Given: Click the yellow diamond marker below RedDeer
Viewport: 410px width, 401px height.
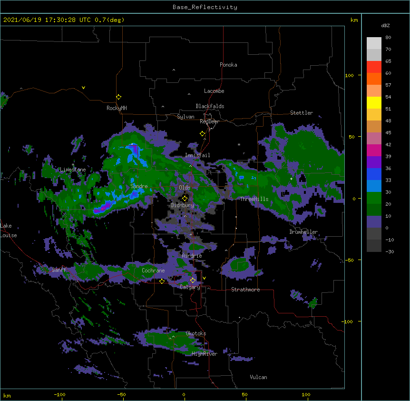Looking at the screenshot, I should [203, 134].
